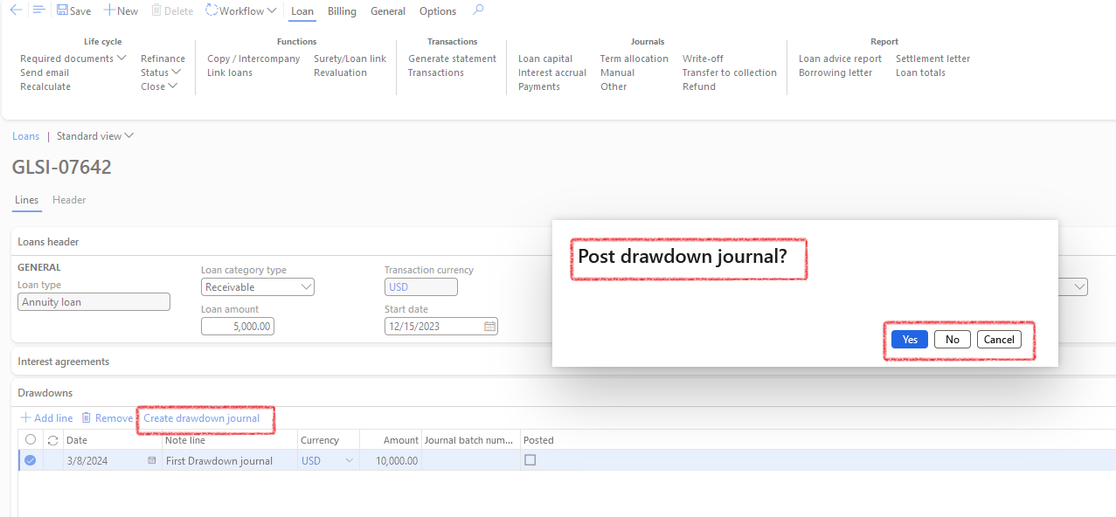Remove the selected drawdown line
Image resolution: width=1116 pixels, height=517 pixels.
[107, 418]
